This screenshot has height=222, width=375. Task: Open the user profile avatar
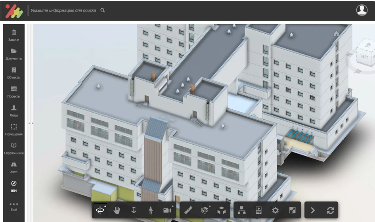coord(362,10)
